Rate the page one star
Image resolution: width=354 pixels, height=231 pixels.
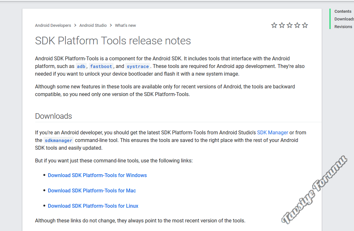(274, 25)
